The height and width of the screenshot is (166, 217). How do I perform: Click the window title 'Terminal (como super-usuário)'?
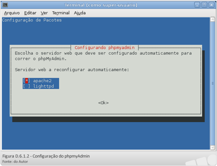click(x=101, y=5)
